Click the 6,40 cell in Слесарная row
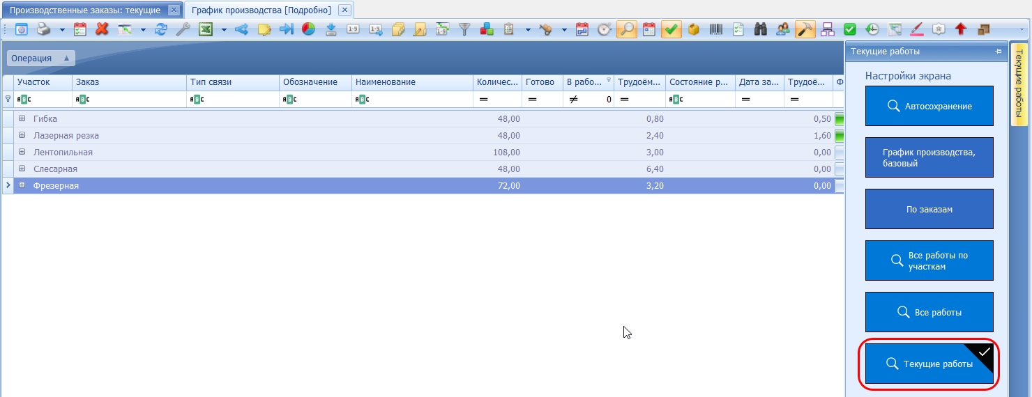Viewport: 1032px width, 397px height. pyautogui.click(x=639, y=169)
